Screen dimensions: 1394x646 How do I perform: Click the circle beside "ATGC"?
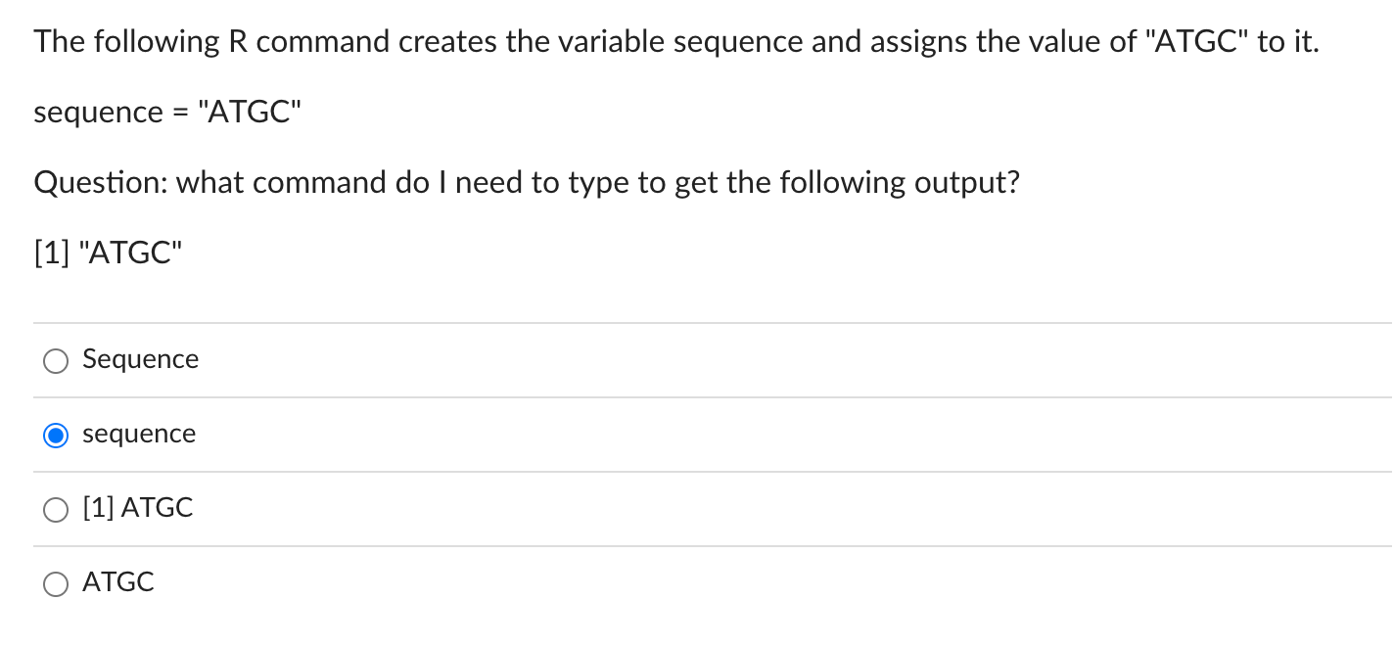[56, 583]
